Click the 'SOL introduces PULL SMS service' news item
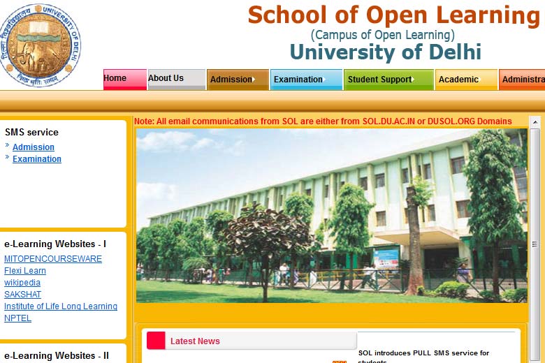Screen dimensions: 545x363 tap(423, 357)
